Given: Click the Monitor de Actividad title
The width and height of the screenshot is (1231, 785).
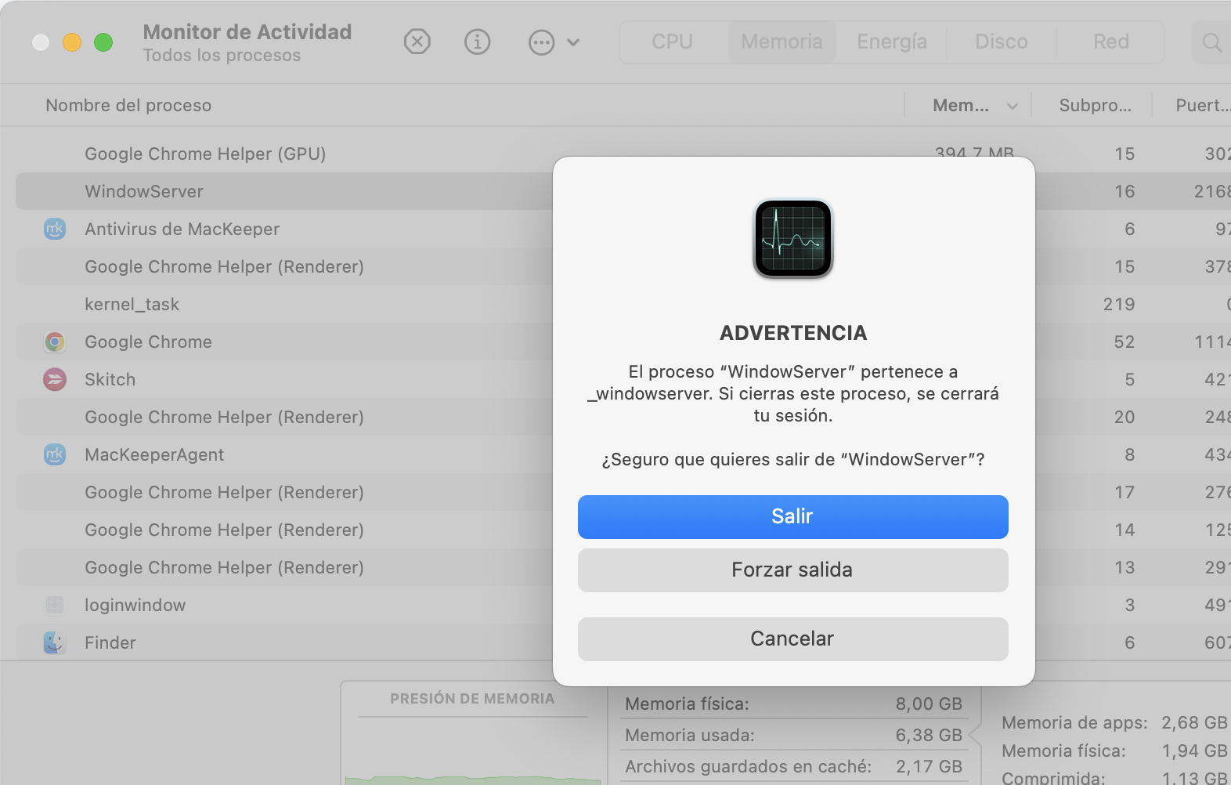Looking at the screenshot, I should point(247,32).
